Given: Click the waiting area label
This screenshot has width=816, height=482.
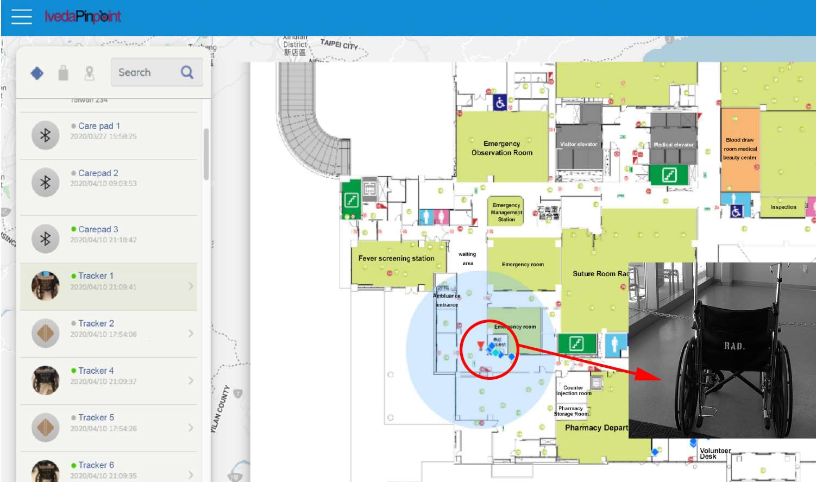Looking at the screenshot, I should tap(467, 259).
